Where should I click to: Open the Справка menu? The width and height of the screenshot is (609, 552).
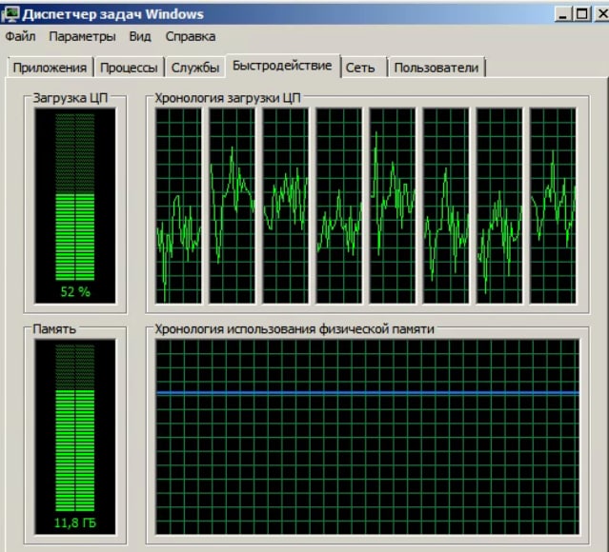(191, 36)
